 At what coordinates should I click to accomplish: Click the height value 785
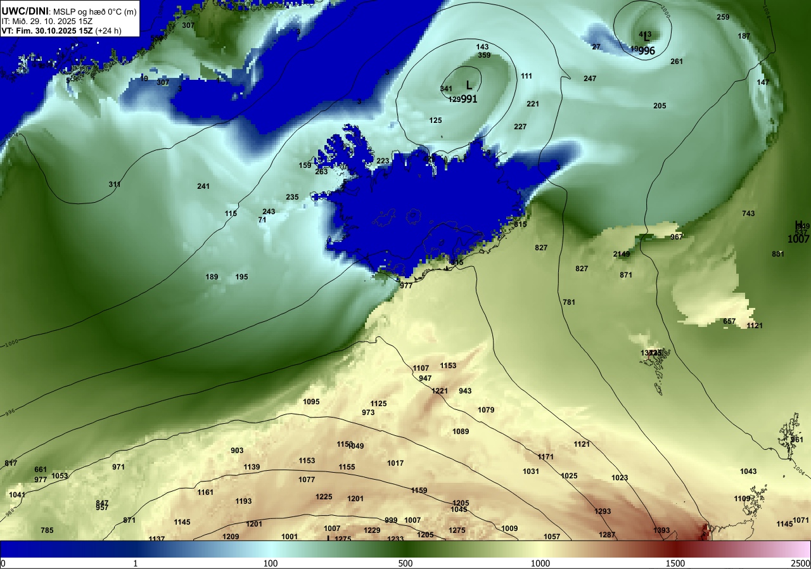[47, 530]
